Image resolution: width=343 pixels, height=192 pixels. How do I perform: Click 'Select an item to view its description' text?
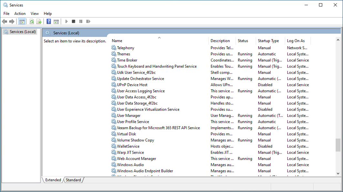[75, 41]
